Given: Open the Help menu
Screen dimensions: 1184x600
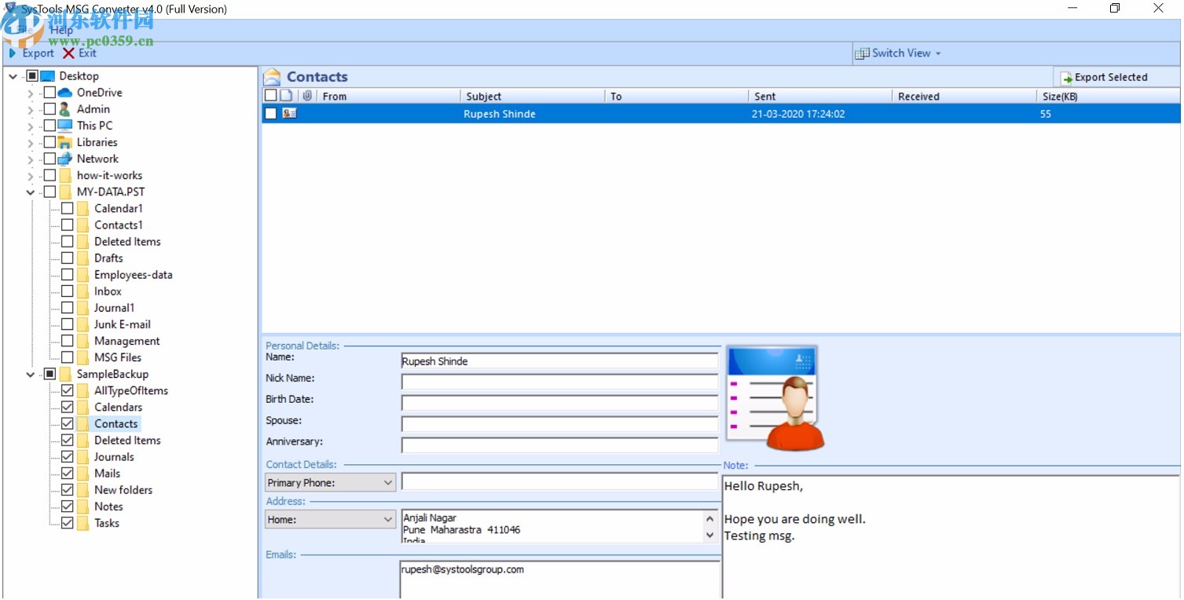Looking at the screenshot, I should pos(60,29).
